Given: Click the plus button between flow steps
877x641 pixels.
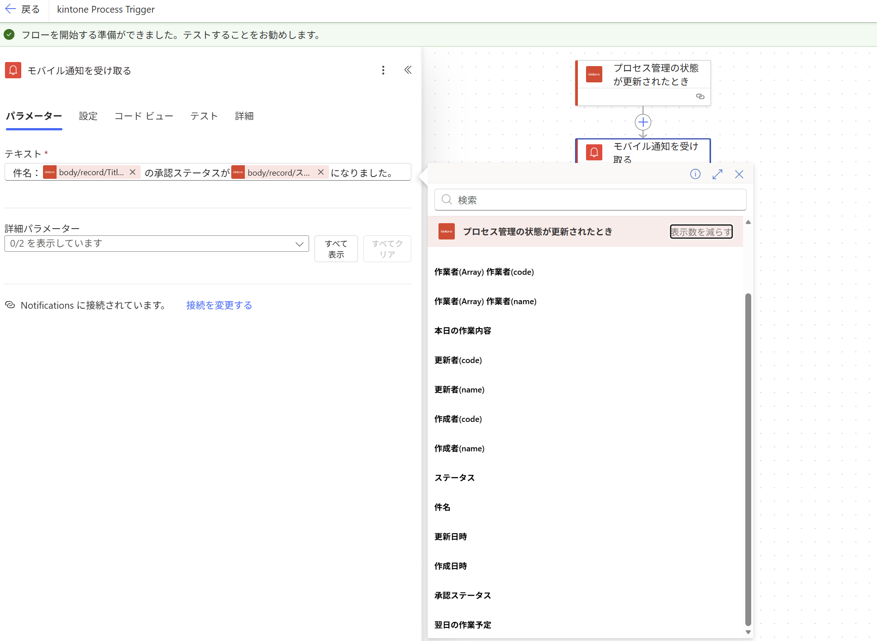Looking at the screenshot, I should point(643,122).
